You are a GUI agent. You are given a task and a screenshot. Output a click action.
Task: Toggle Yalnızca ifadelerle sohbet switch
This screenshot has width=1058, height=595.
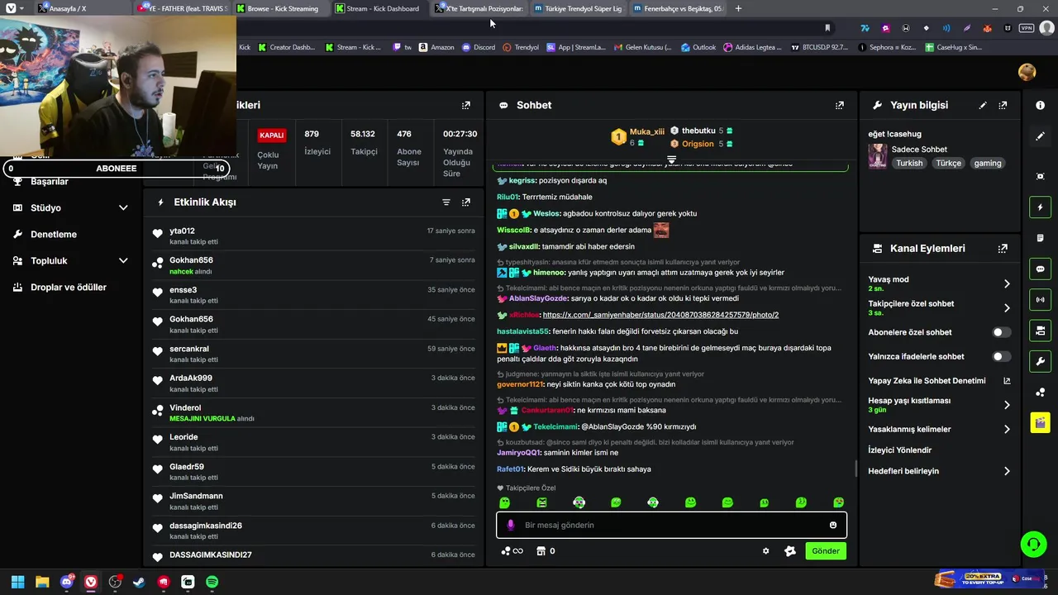1001,357
